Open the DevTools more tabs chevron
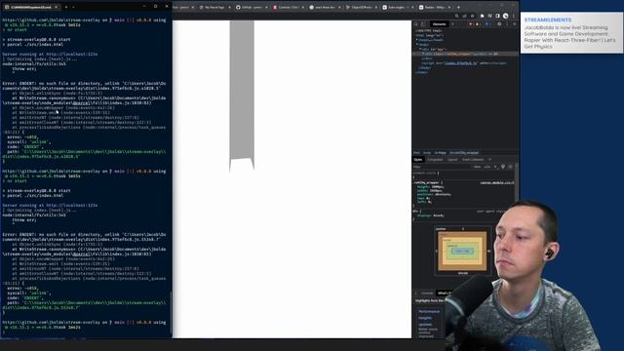This screenshot has width=624, height=351. pos(452,24)
